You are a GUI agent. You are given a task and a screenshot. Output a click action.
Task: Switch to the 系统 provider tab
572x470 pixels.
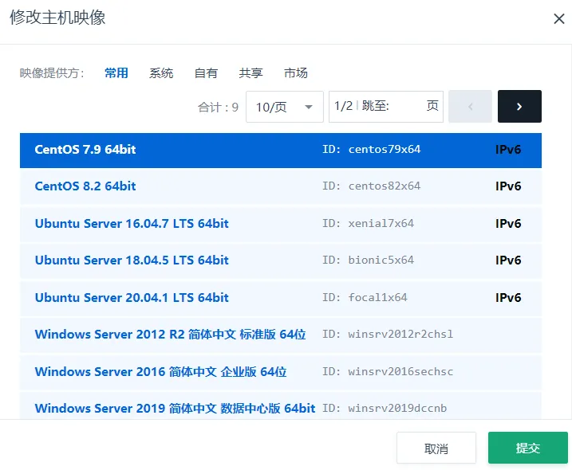click(x=161, y=72)
